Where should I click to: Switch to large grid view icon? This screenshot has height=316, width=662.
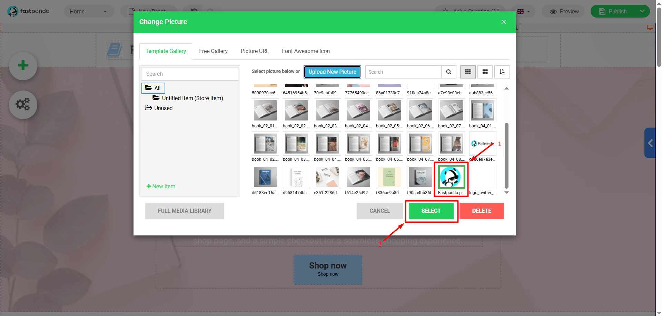(485, 72)
